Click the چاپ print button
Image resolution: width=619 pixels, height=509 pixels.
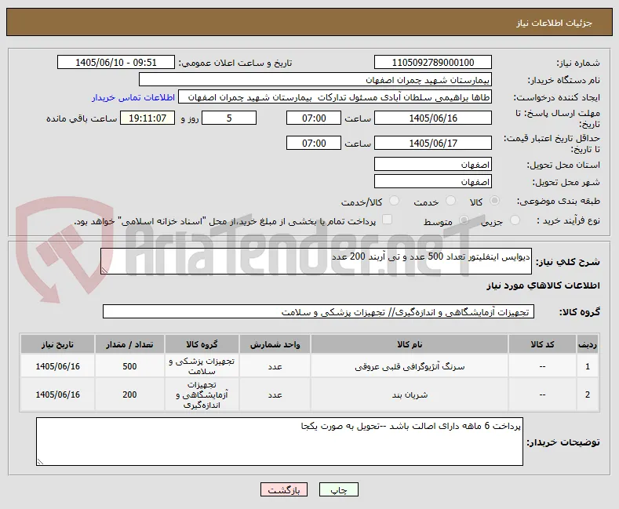(339, 489)
